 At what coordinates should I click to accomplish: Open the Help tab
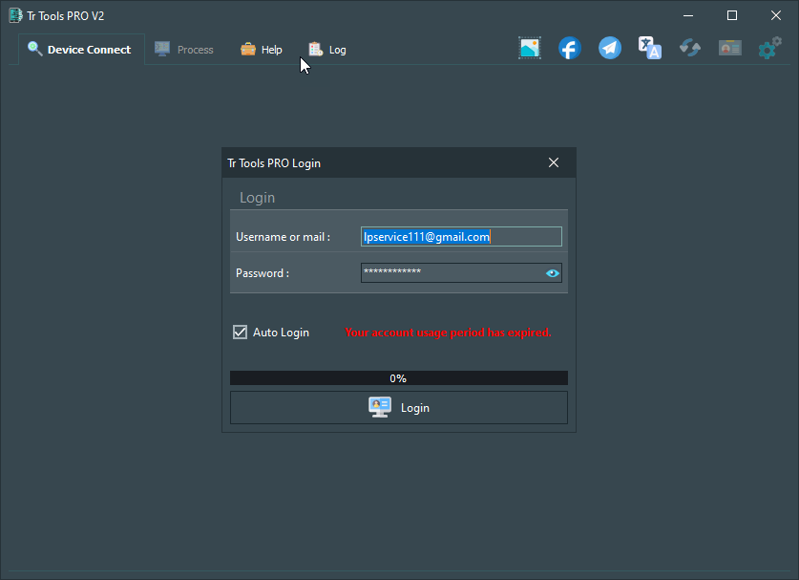260,49
